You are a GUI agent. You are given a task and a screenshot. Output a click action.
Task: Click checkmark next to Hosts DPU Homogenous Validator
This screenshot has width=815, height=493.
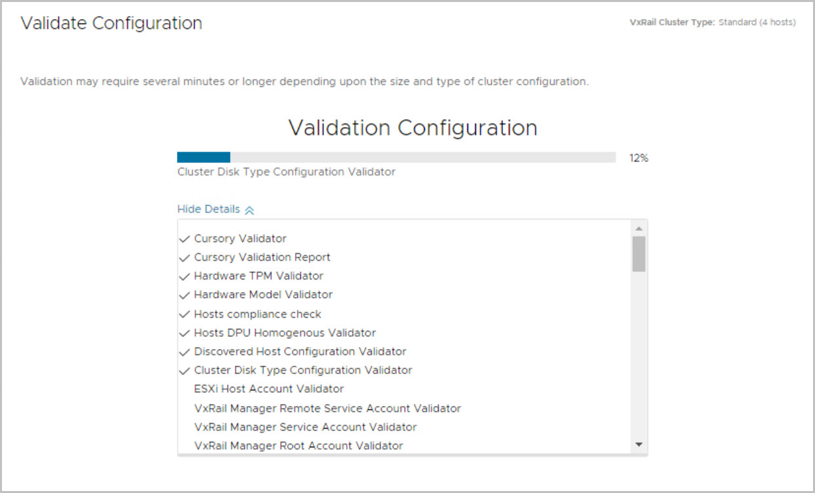coord(184,333)
